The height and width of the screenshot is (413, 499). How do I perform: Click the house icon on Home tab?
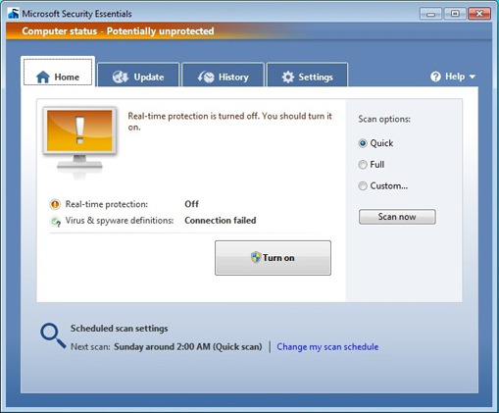click(43, 77)
